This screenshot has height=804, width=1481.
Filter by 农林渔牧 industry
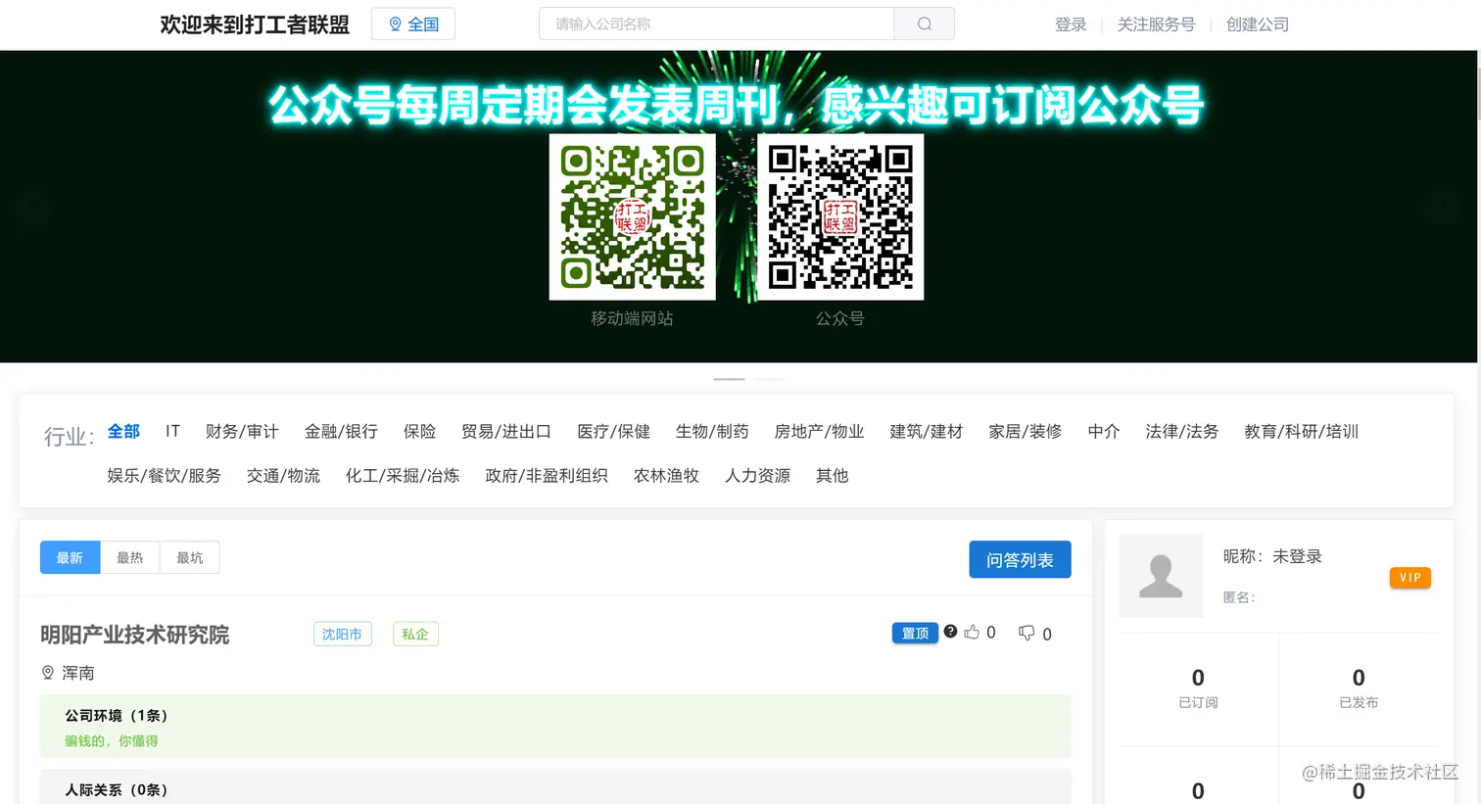coord(666,475)
